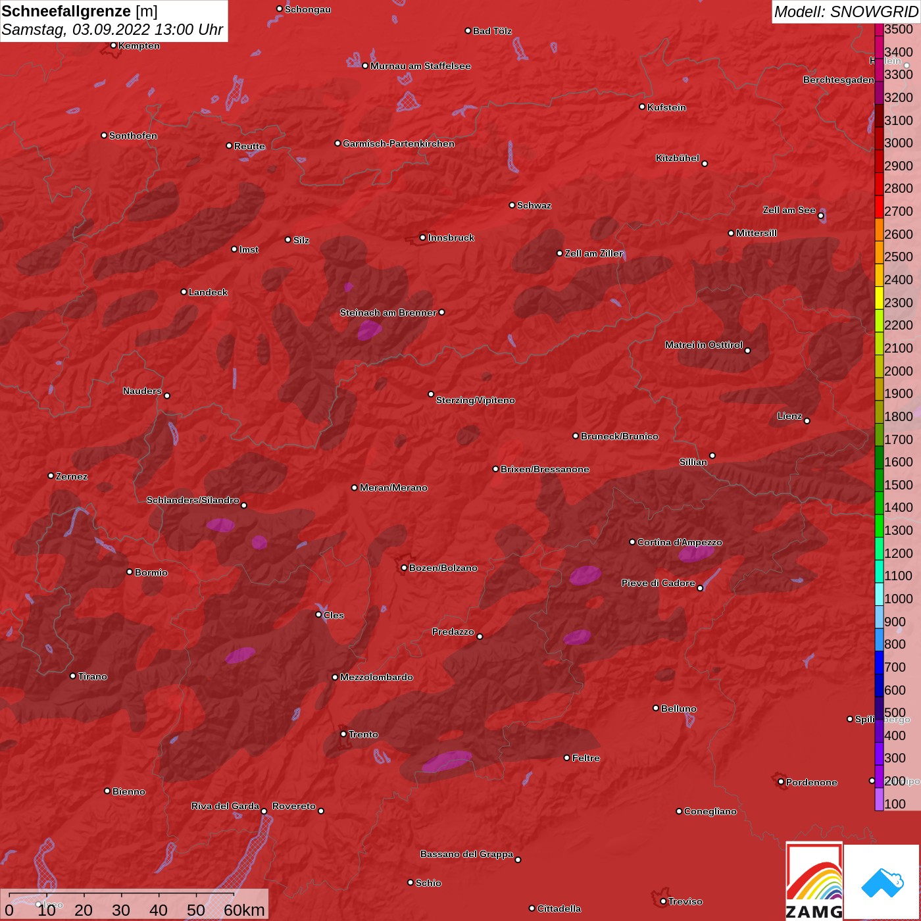Viewport: 921px width, 921px height.
Task: Select the Belluno city marker
Action: [656, 708]
